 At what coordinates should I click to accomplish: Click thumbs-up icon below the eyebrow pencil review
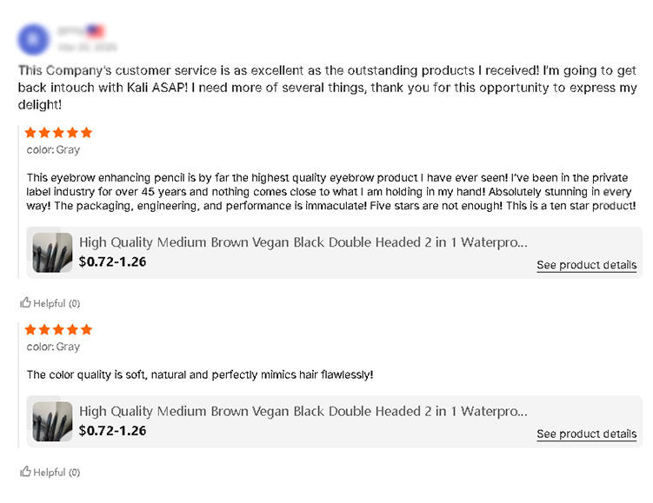click(26, 302)
